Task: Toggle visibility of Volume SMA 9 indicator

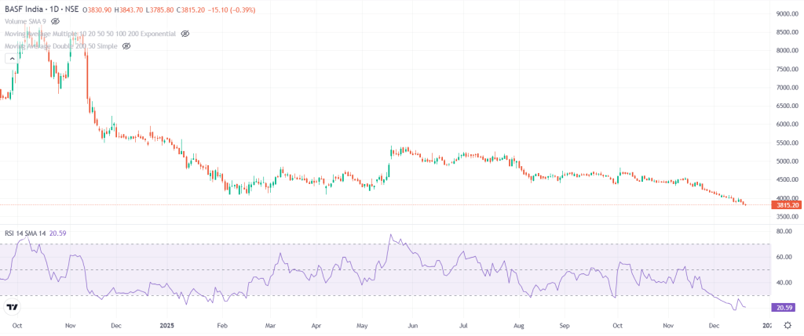Action: [x=56, y=22]
